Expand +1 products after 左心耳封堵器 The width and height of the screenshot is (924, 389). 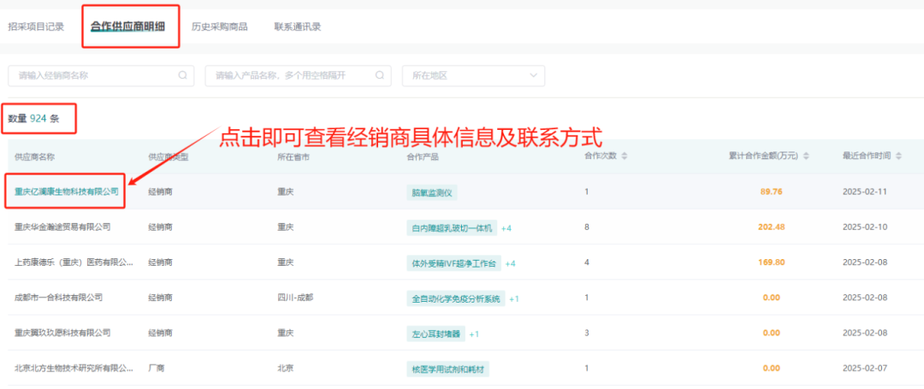tap(474, 333)
